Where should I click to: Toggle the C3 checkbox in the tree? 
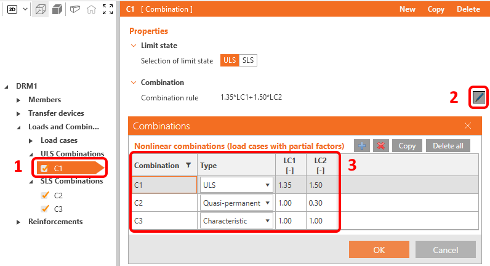45,209
